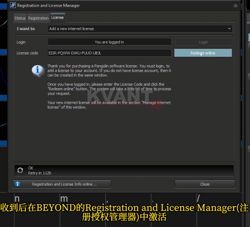Open the 'I want to' dropdown
This screenshot has height=227, width=250.
[140, 29]
